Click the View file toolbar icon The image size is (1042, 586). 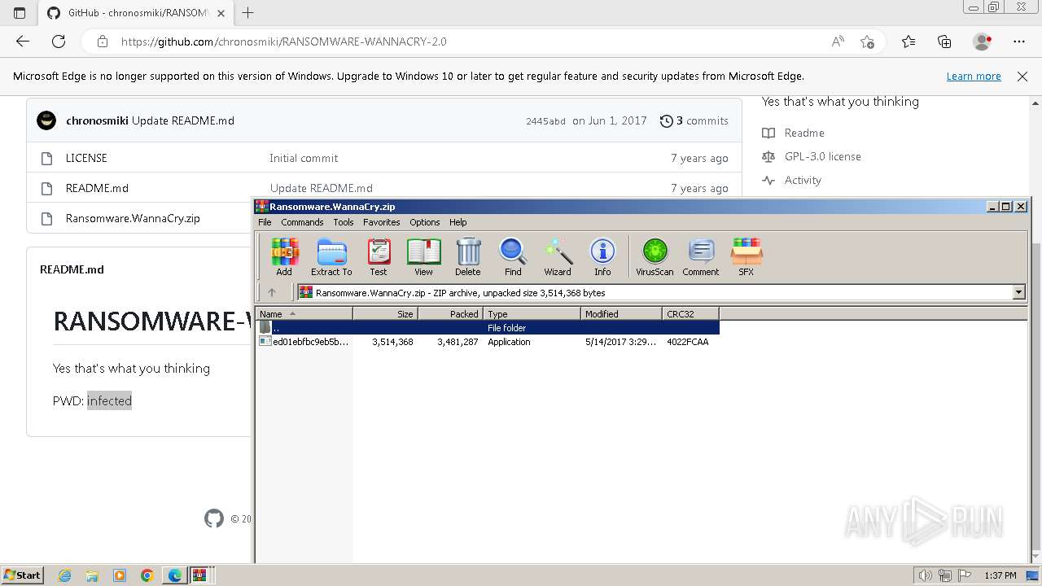tap(423, 256)
